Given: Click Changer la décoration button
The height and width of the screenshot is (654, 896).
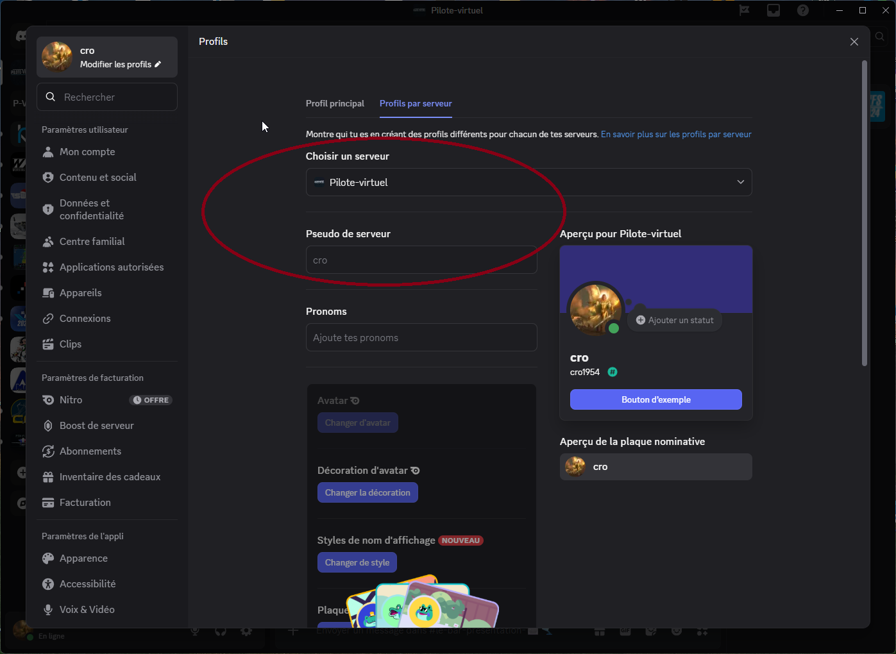Looking at the screenshot, I should [367, 492].
